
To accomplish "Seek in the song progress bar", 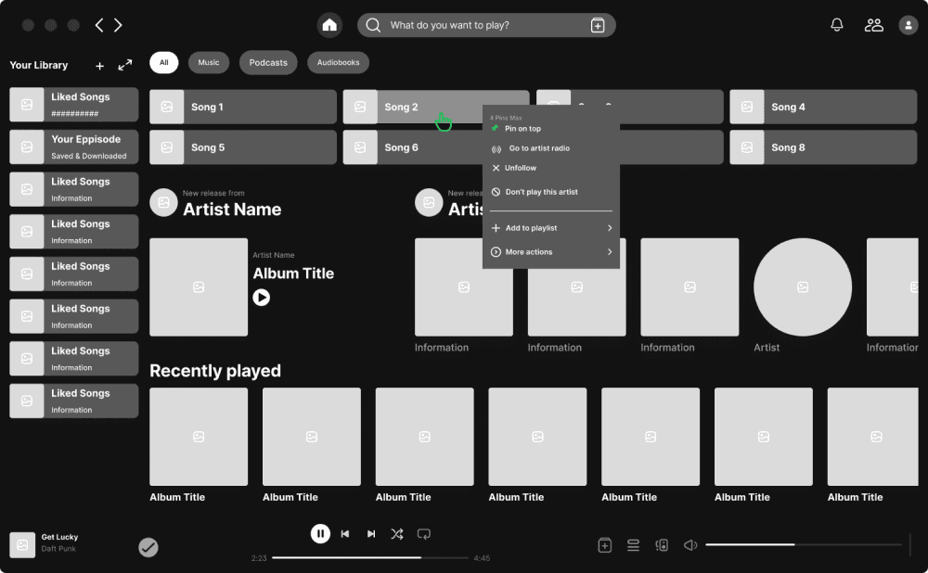I will pyautogui.click(x=370, y=557).
